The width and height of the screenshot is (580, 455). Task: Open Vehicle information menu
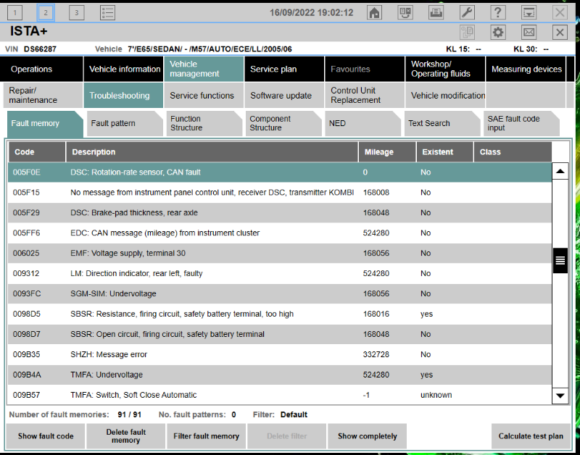[123, 69]
